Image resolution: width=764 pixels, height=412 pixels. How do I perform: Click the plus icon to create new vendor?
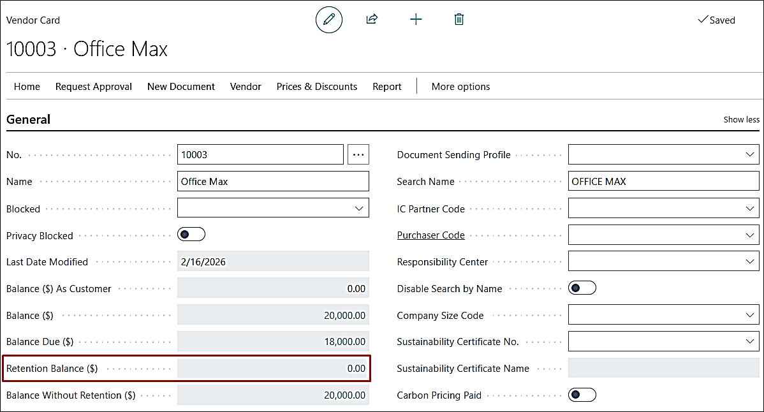416,20
